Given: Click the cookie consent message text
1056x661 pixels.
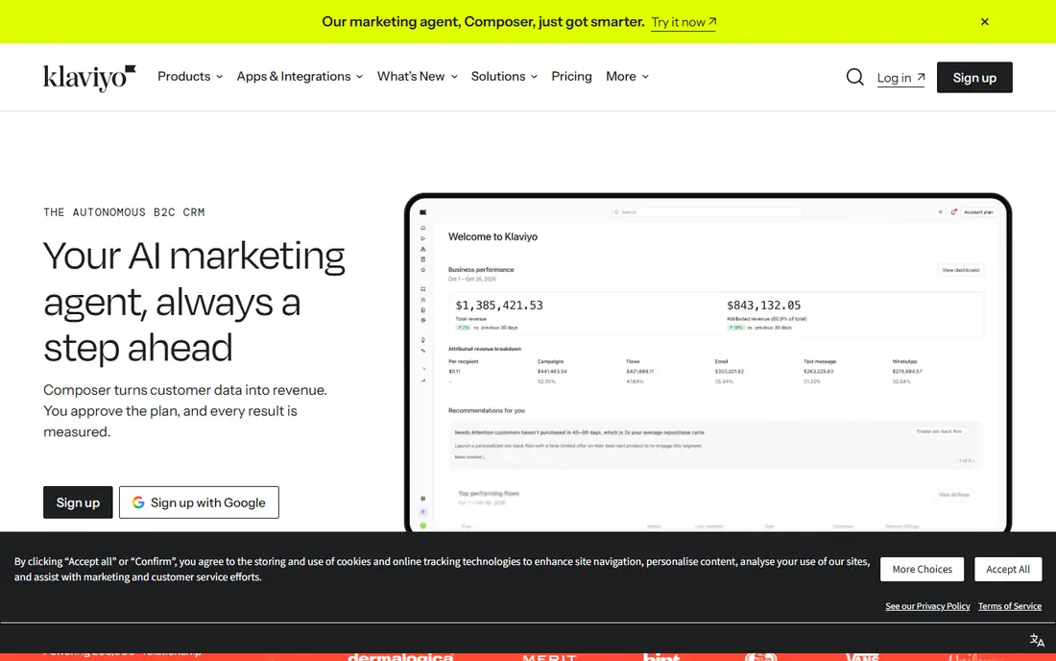Looking at the screenshot, I should pos(442,569).
